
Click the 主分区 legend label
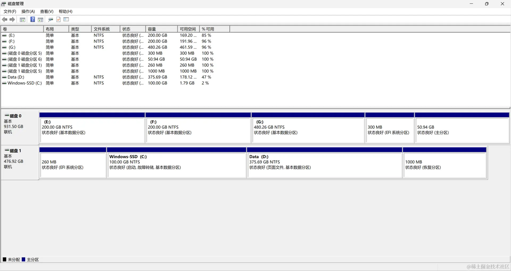point(33,260)
